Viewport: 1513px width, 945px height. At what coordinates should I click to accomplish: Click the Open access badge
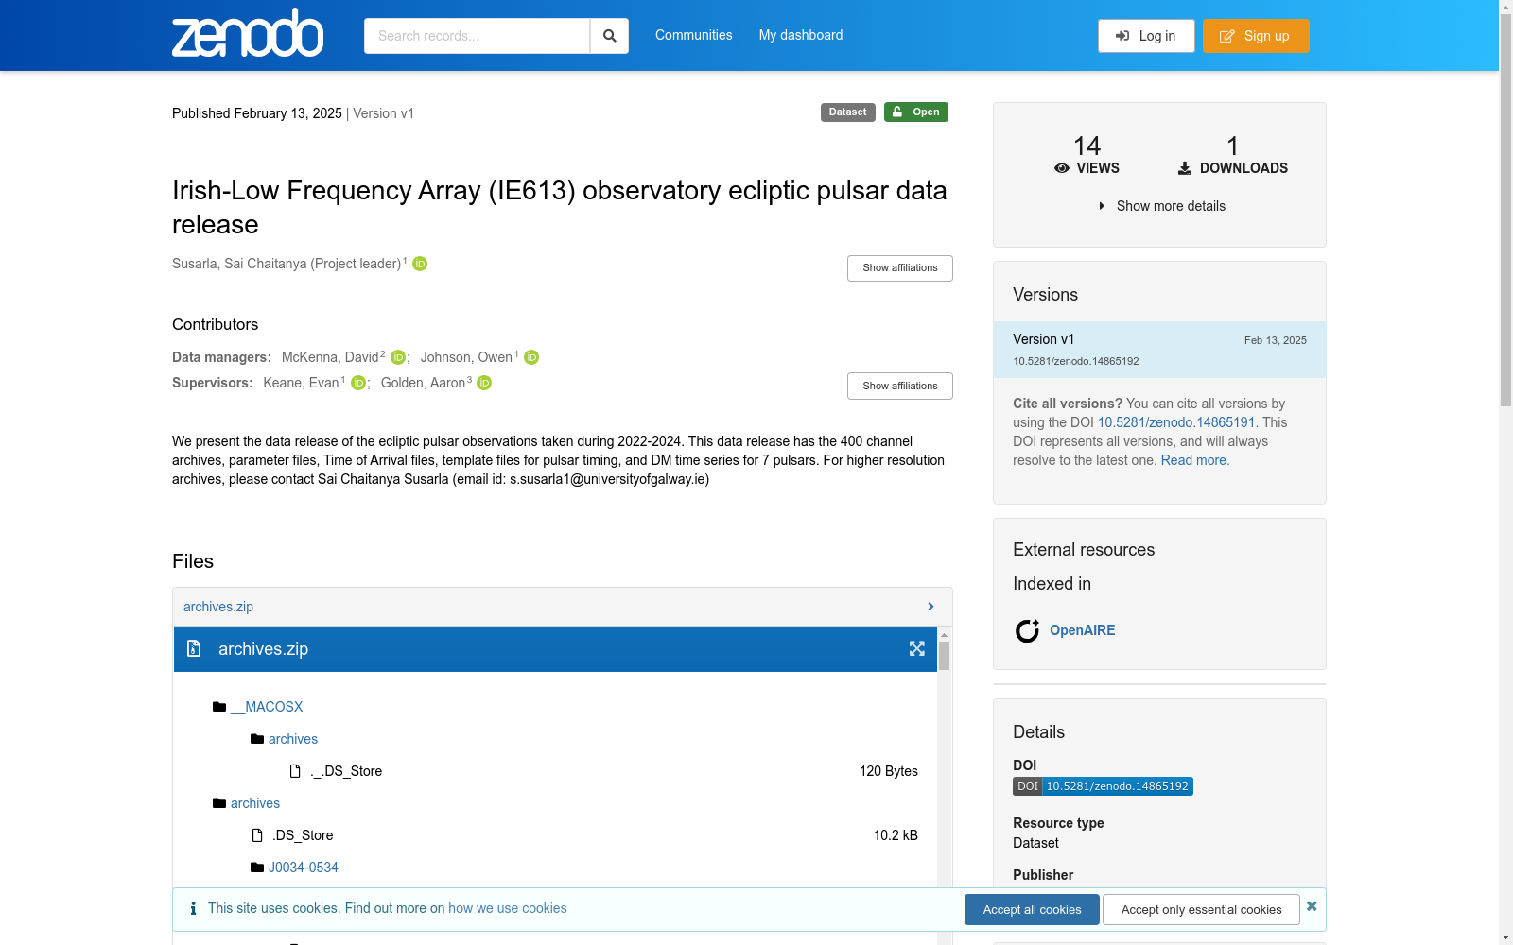(x=916, y=112)
